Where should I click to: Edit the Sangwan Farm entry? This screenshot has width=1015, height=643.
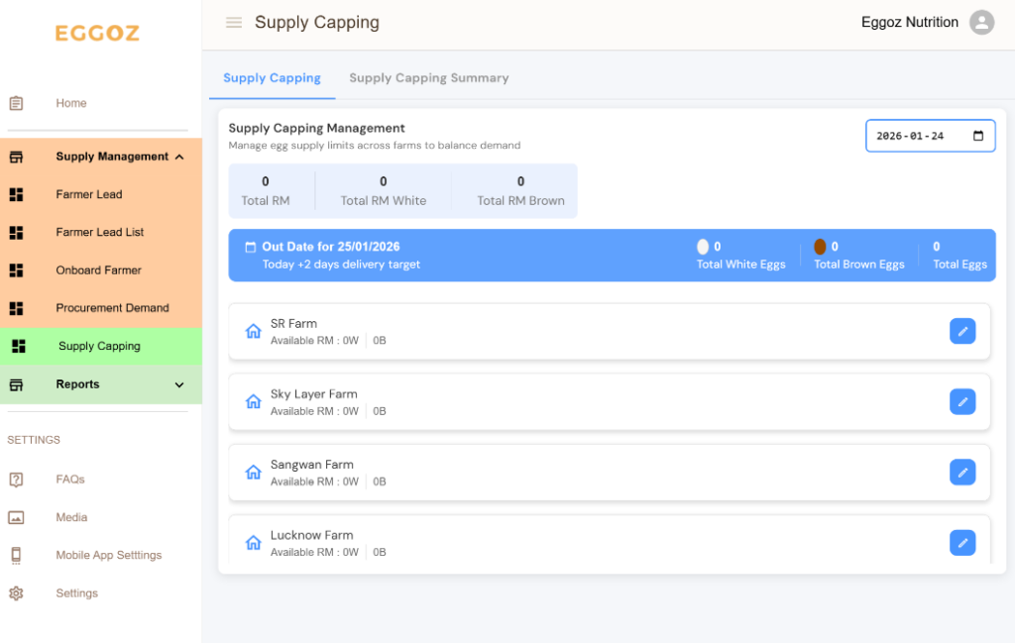(961, 472)
